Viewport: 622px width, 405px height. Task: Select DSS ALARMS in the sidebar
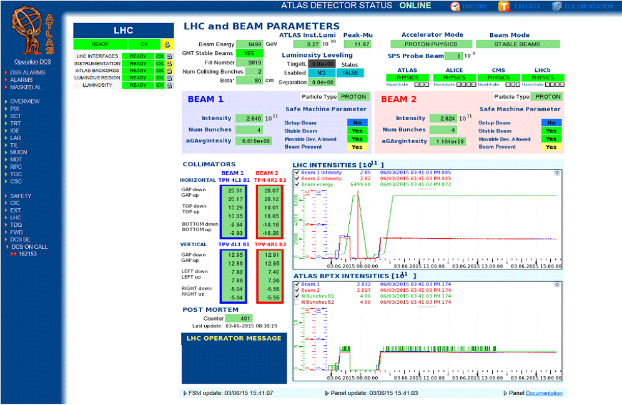point(27,72)
